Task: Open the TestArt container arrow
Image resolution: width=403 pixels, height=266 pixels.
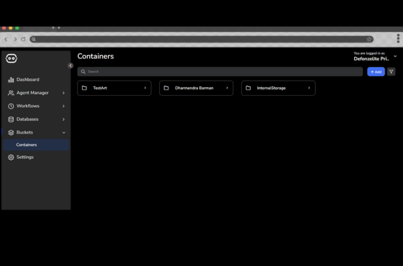Action: [145, 88]
